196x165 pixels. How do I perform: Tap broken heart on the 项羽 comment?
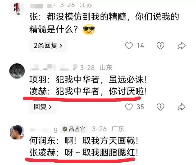[x=160, y=107]
